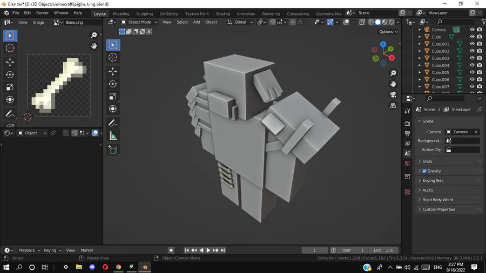Expand the Cube.003 outliner entry

(x=420, y=58)
